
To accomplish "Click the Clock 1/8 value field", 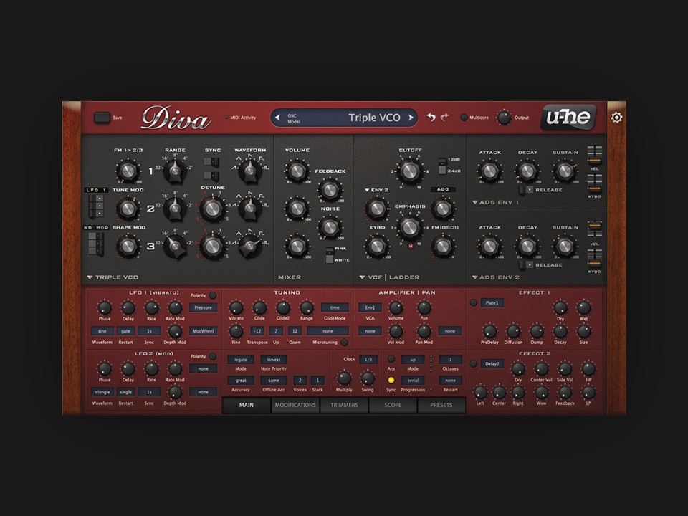I will [x=368, y=360].
